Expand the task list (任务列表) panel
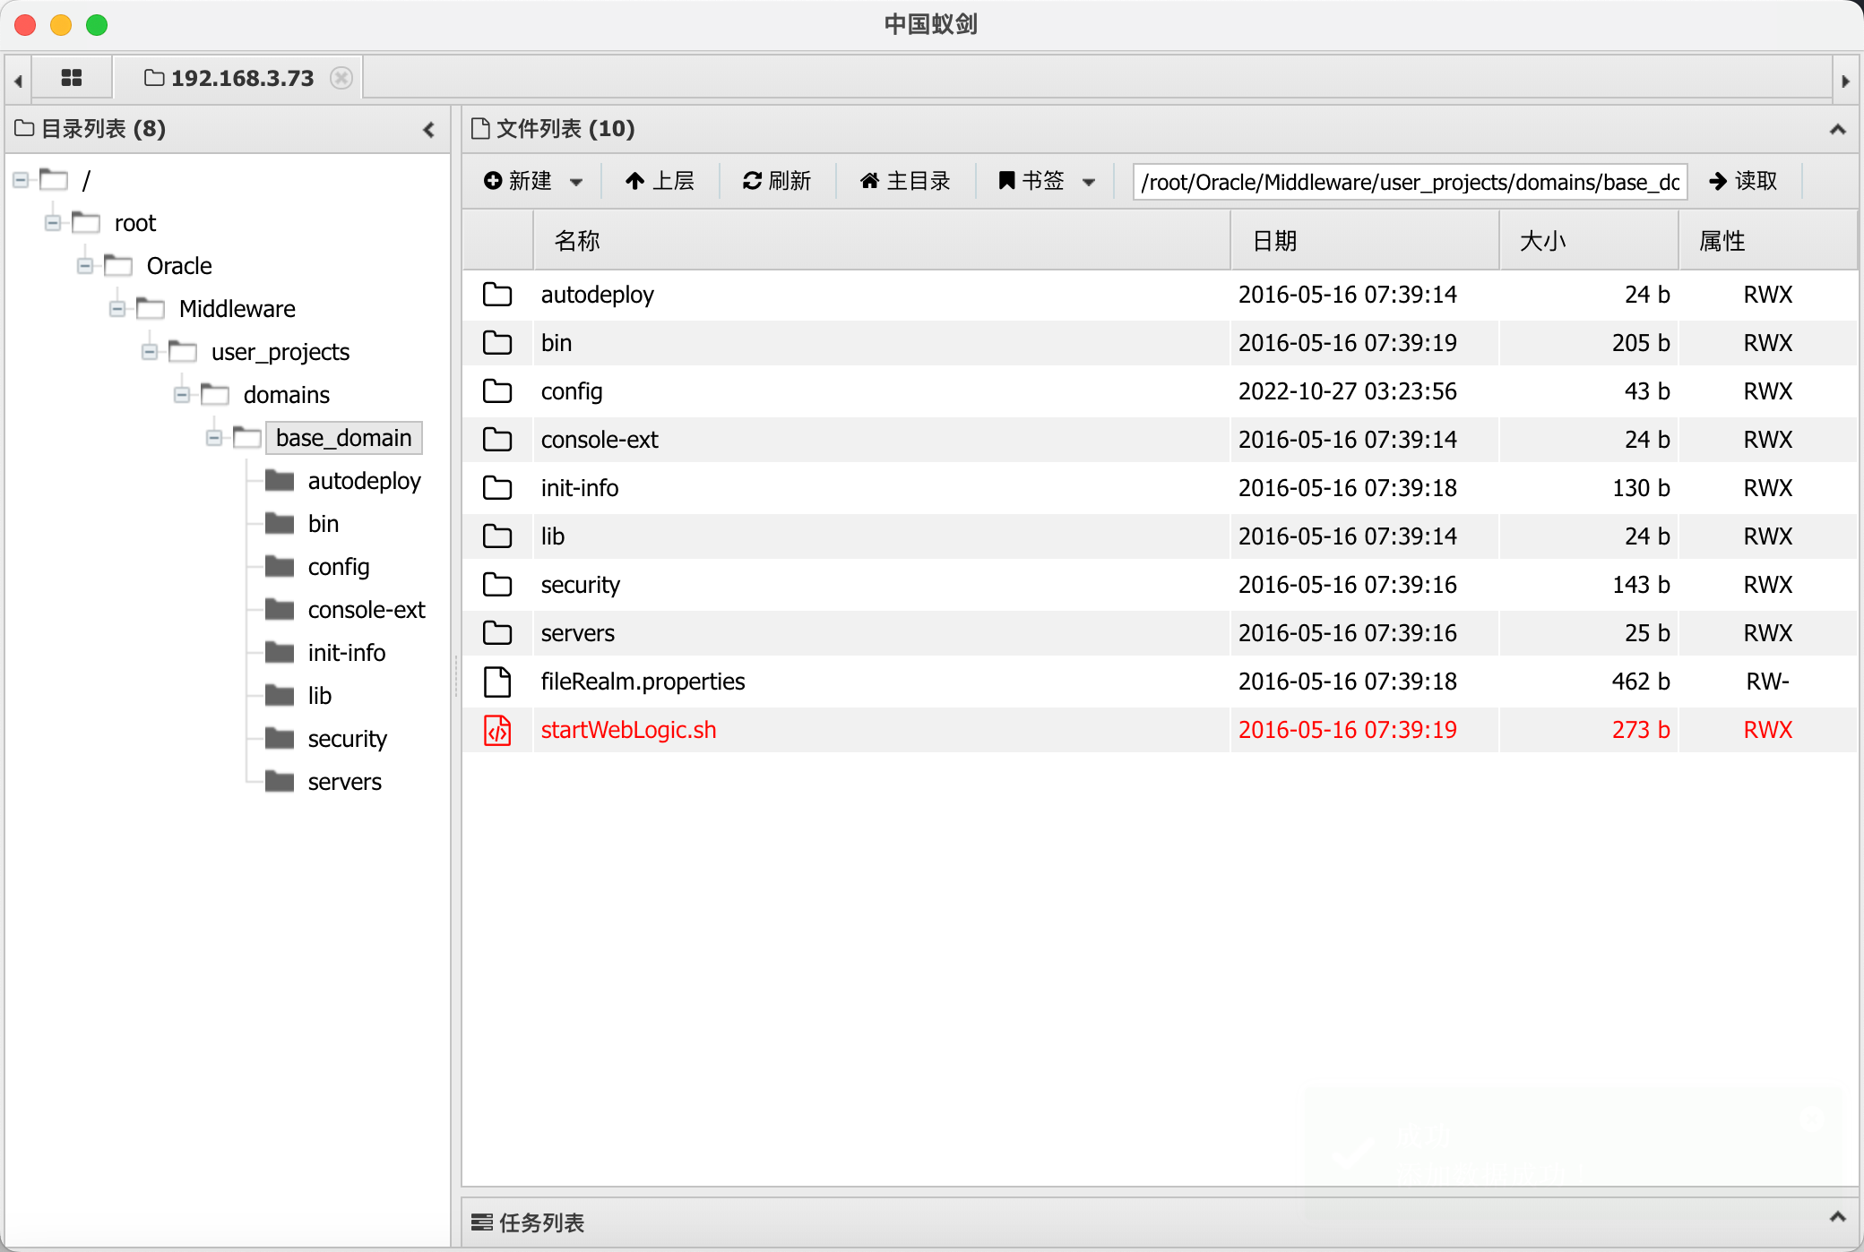This screenshot has width=1864, height=1252. click(x=1837, y=1217)
